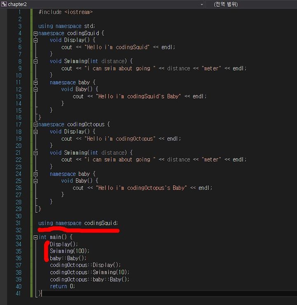Collapse codingSquid Display function on line 5

(35, 40)
